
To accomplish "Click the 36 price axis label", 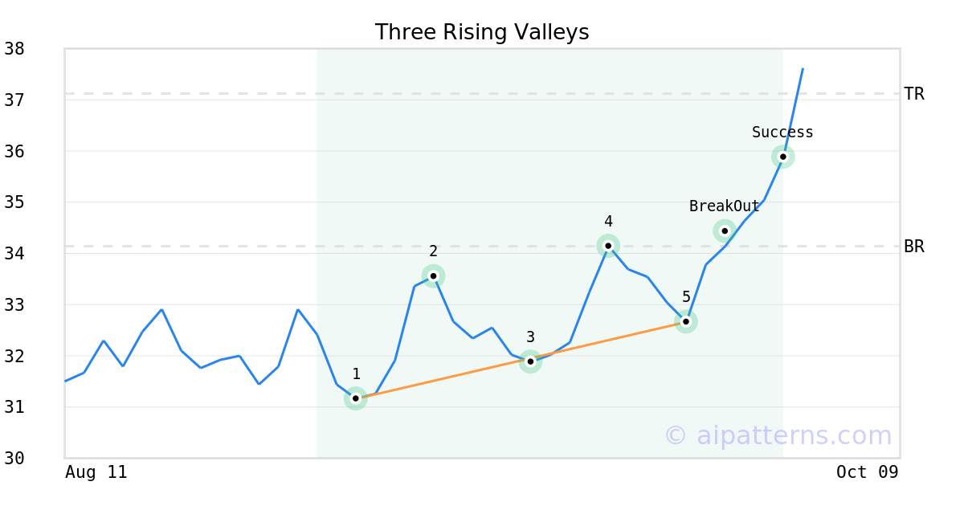I will point(14,152).
